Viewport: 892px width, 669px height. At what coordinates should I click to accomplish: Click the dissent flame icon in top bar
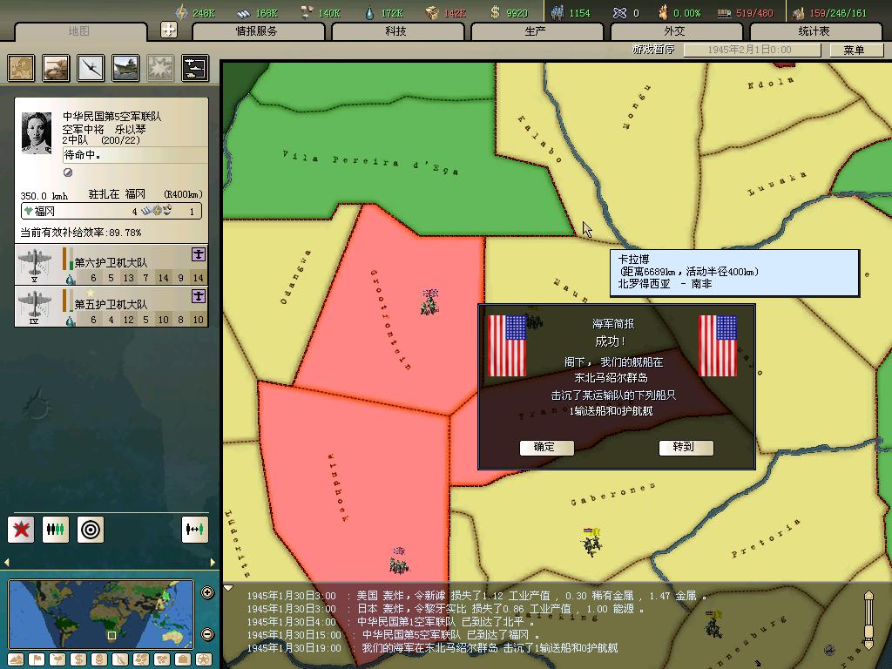pyautogui.click(x=663, y=12)
